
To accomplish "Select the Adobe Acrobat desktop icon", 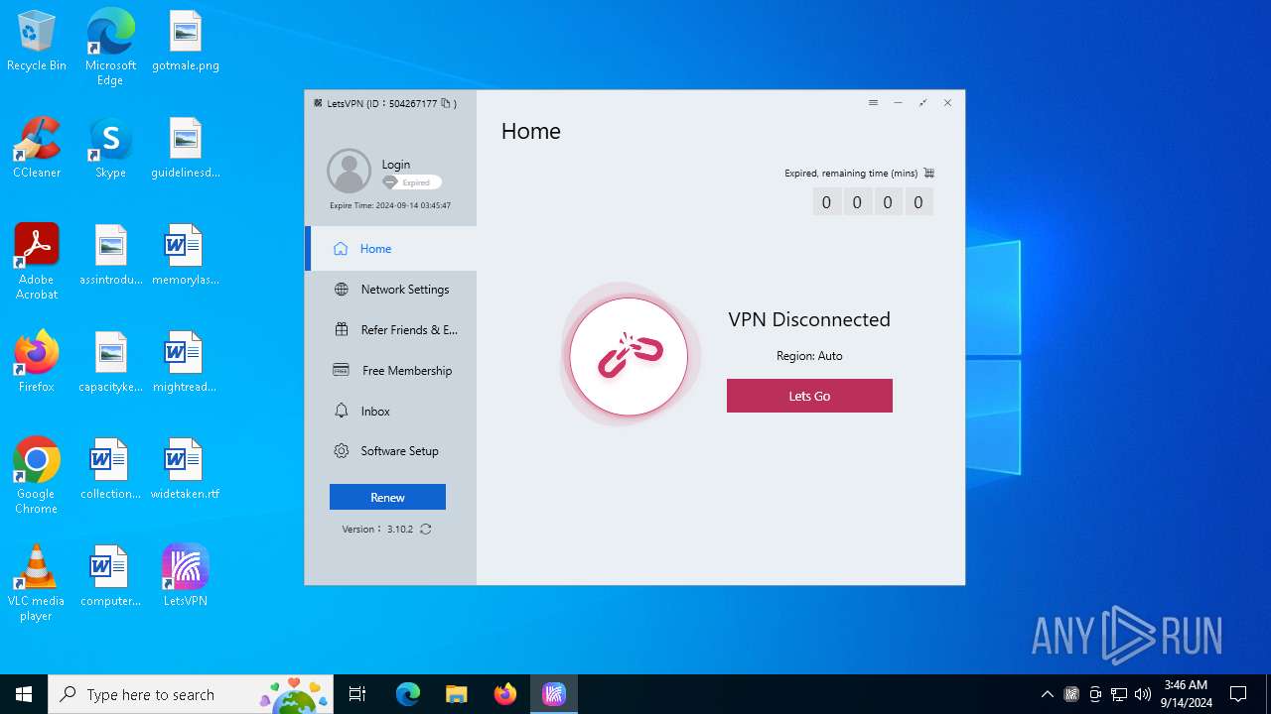I will click(37, 262).
